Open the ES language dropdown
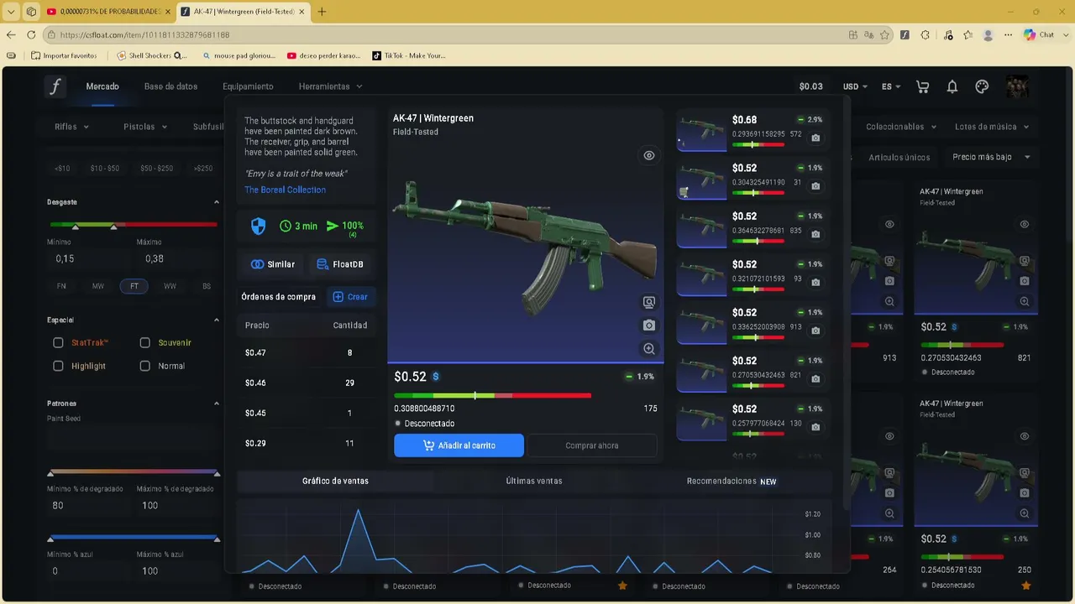 tap(891, 86)
